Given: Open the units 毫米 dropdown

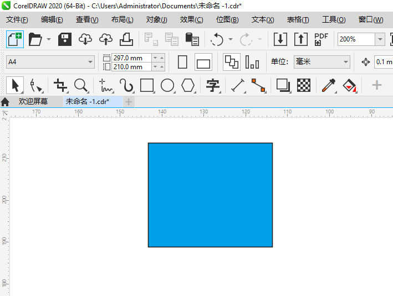Looking at the screenshot, I should pos(346,62).
